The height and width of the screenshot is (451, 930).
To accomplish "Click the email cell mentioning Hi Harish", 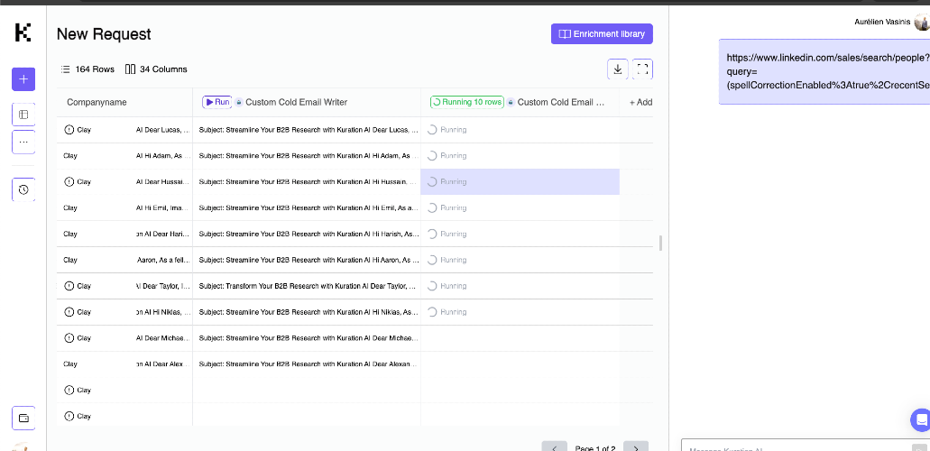I will click(307, 234).
